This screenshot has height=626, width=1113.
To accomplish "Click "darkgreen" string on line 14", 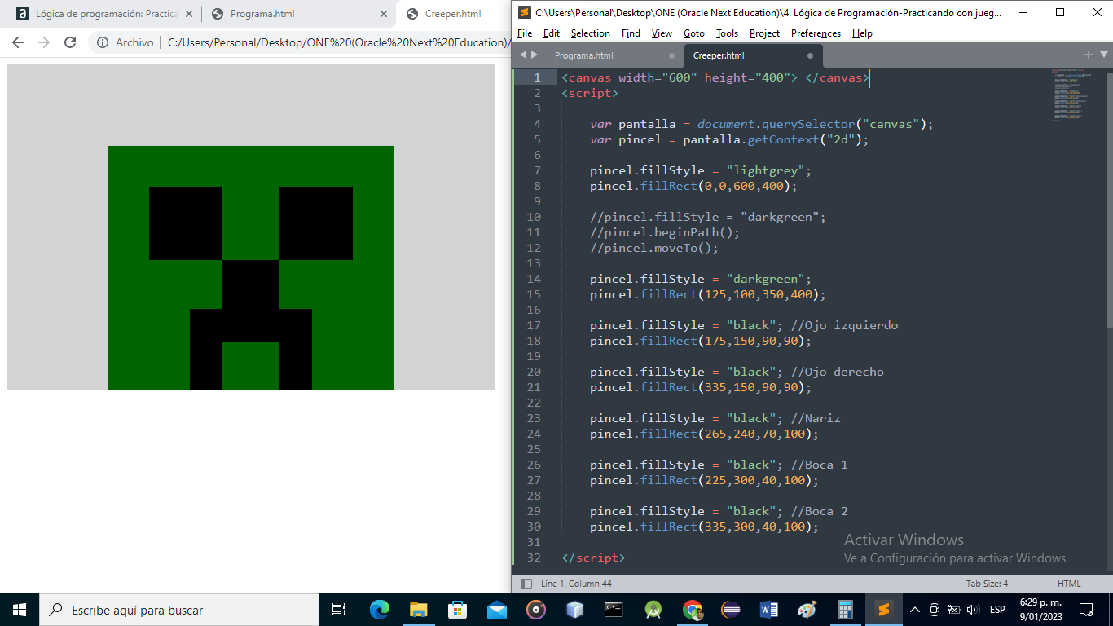I will pos(765,279).
